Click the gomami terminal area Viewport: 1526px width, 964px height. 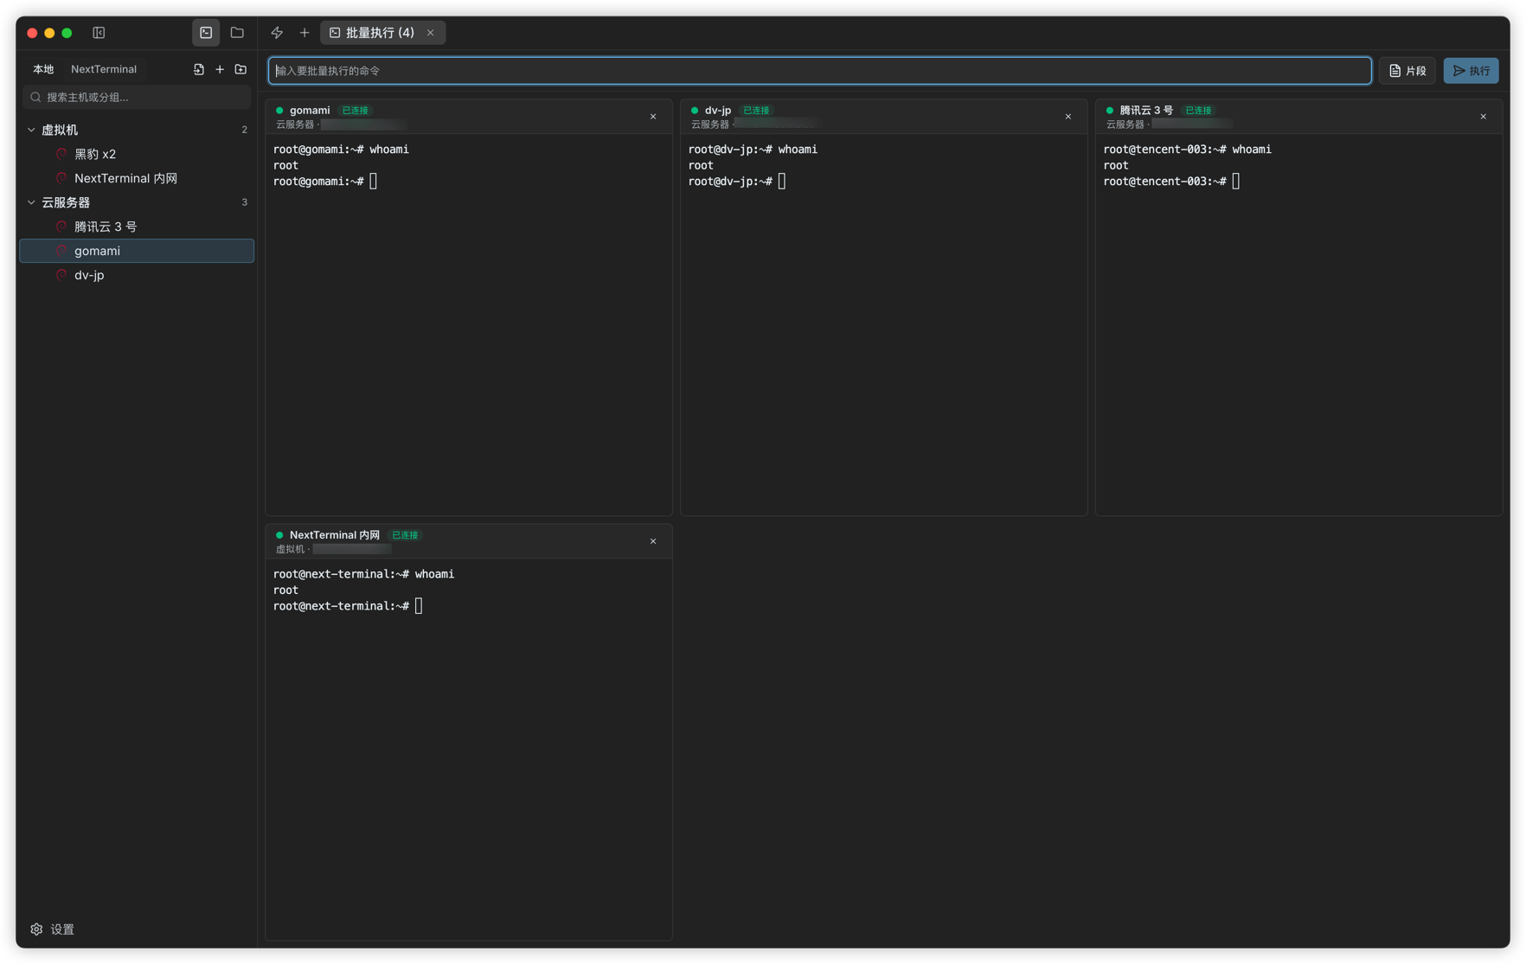[x=469, y=324]
